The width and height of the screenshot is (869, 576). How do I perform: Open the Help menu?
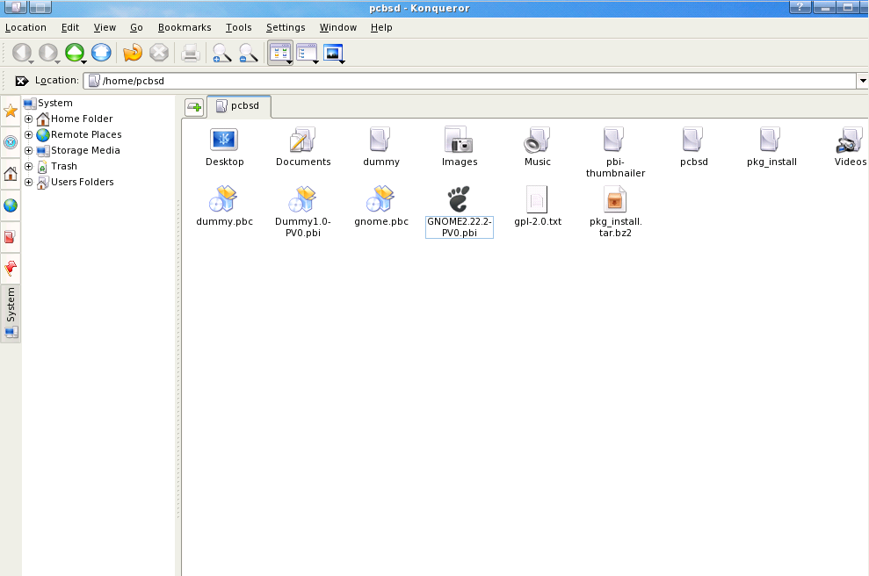(x=381, y=28)
